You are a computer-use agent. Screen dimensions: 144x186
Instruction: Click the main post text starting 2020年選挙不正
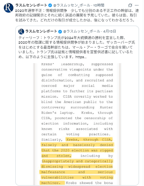coord(77,15)
